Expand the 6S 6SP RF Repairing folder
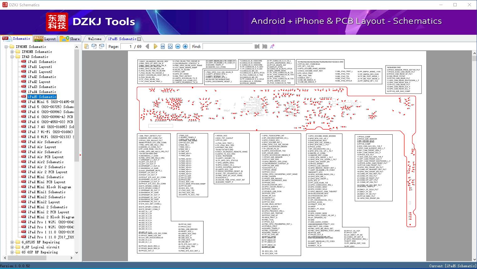 (12, 252)
